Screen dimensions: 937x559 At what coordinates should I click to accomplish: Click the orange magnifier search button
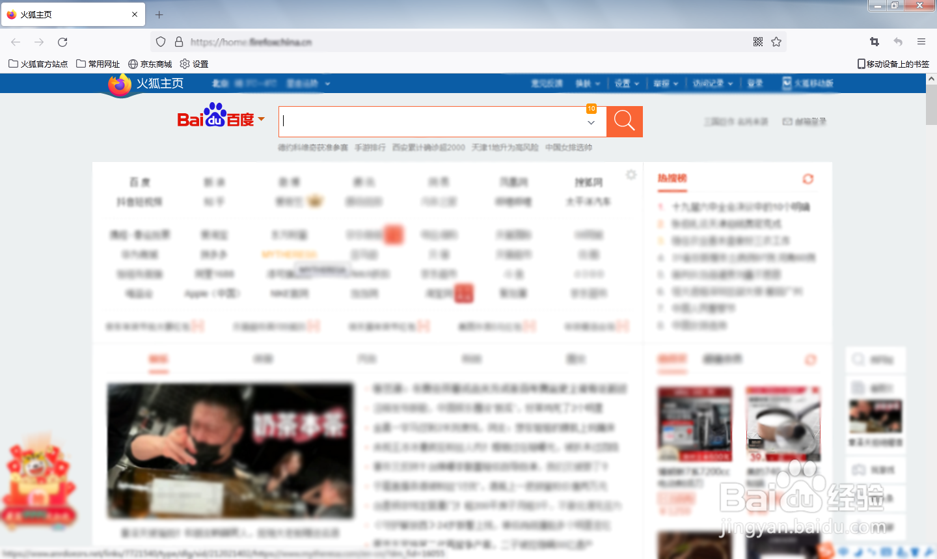(x=625, y=122)
